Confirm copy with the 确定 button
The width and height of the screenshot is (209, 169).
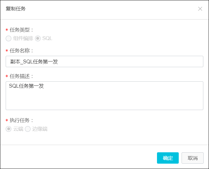[x=168, y=158]
